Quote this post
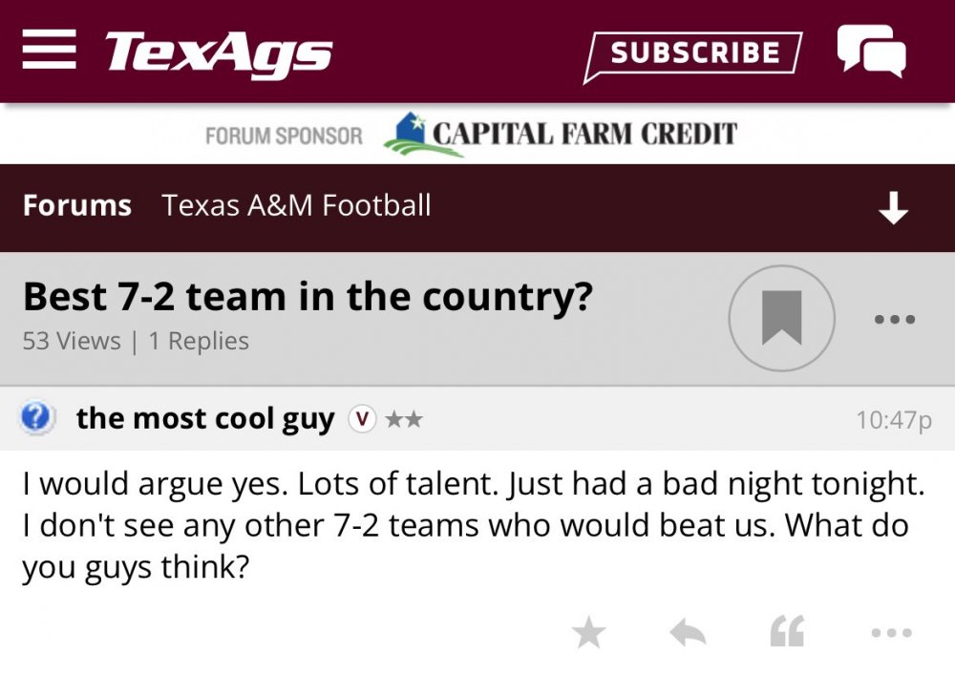955x675 pixels. pyautogui.click(x=787, y=632)
